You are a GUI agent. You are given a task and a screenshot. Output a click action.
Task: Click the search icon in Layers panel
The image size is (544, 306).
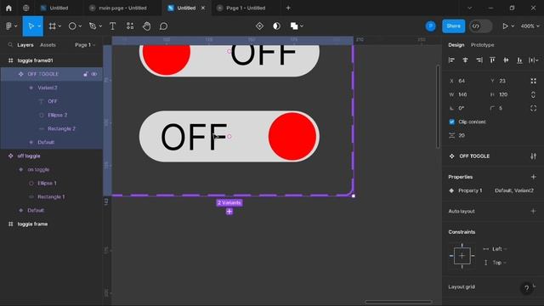tap(10, 45)
